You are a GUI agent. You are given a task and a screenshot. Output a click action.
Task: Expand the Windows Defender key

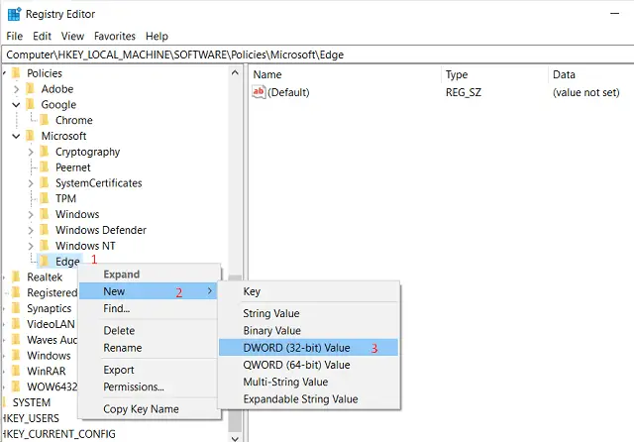[31, 230]
